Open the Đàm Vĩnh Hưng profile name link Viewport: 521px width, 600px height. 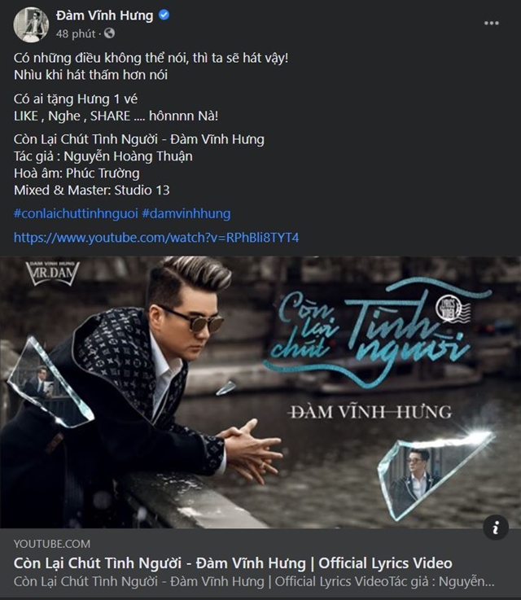(x=104, y=15)
